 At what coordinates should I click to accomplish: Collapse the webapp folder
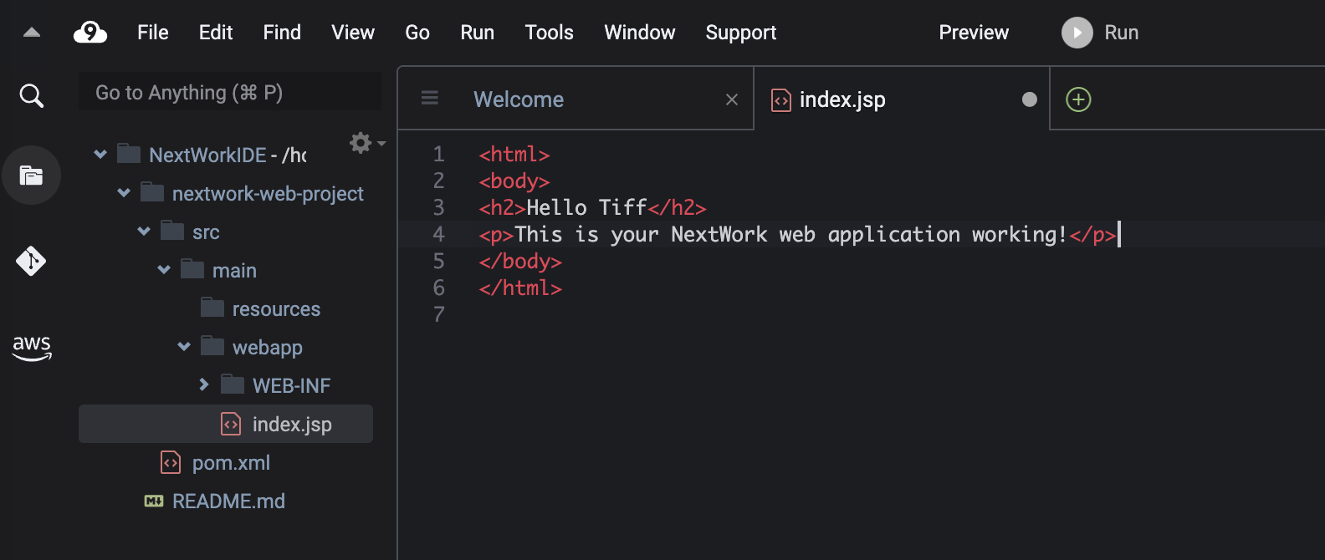(184, 347)
